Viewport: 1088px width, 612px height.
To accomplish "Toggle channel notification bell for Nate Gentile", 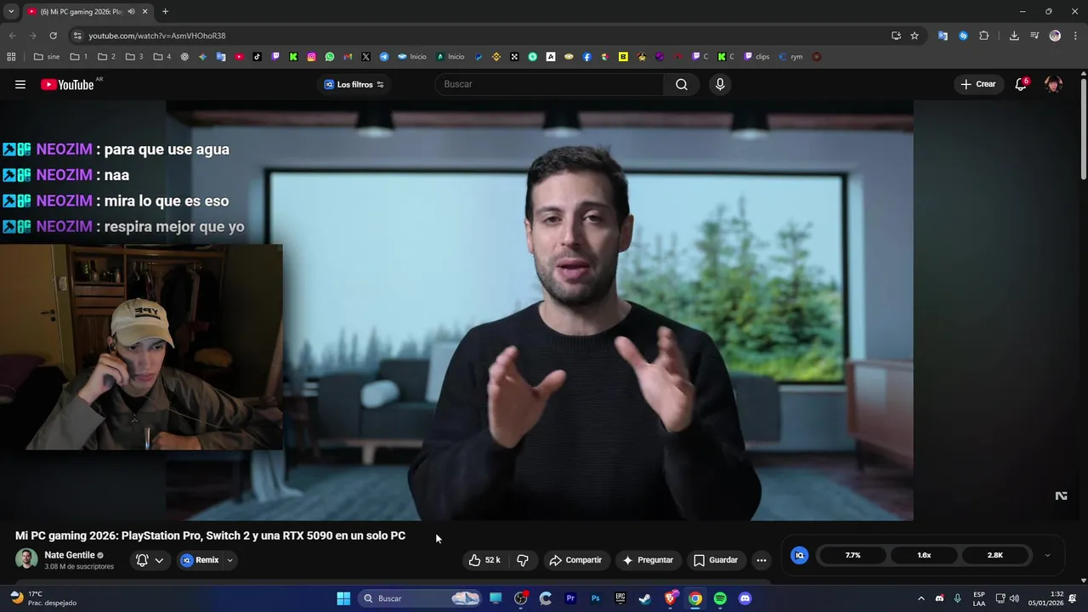I will coord(142,560).
